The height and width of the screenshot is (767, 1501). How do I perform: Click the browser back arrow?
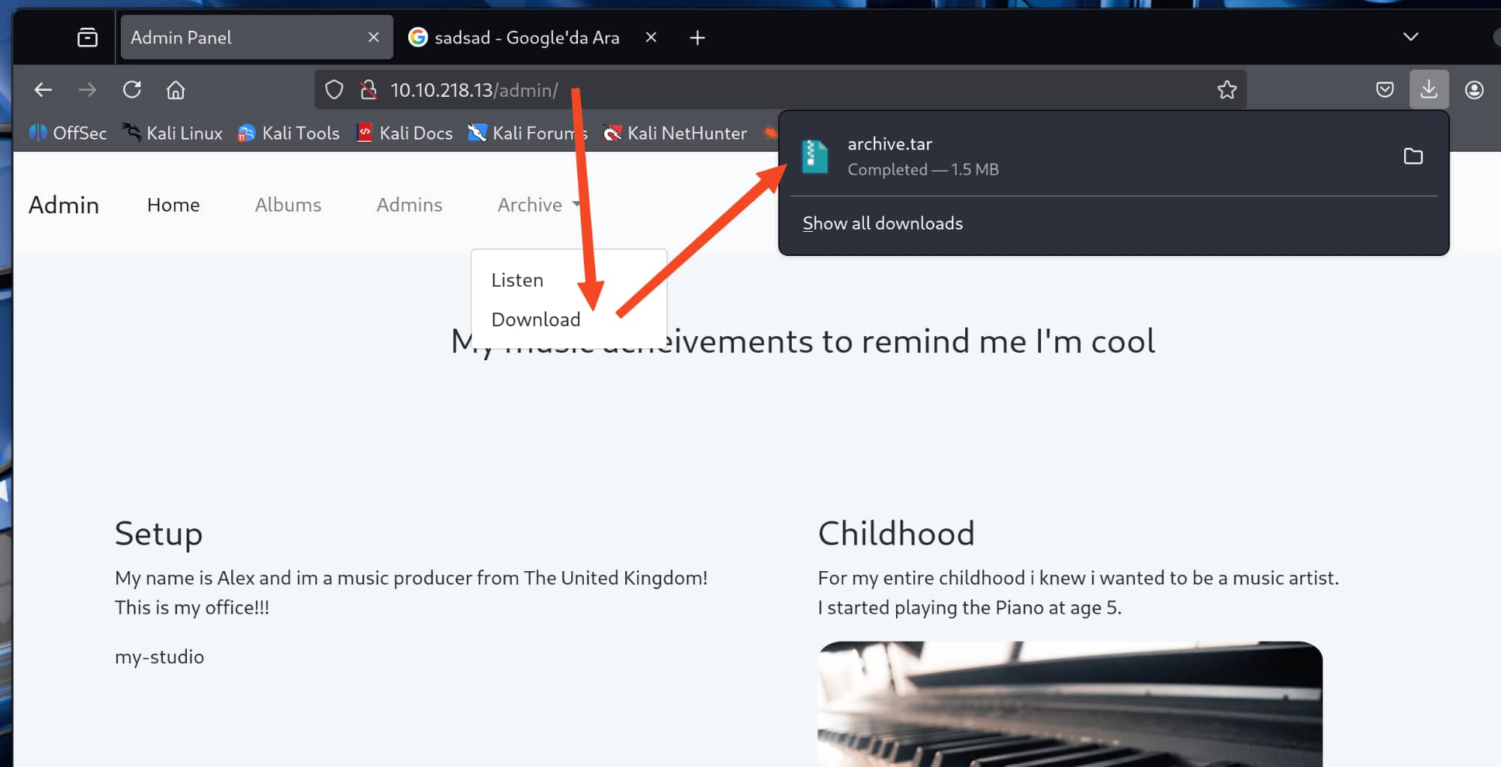coord(43,90)
